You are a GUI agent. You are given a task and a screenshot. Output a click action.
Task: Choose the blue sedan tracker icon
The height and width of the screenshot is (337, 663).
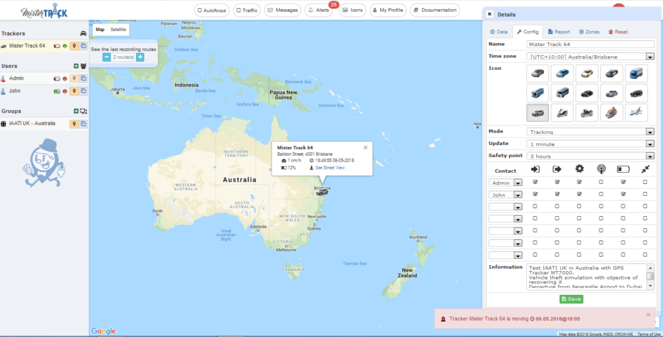[x=562, y=74]
